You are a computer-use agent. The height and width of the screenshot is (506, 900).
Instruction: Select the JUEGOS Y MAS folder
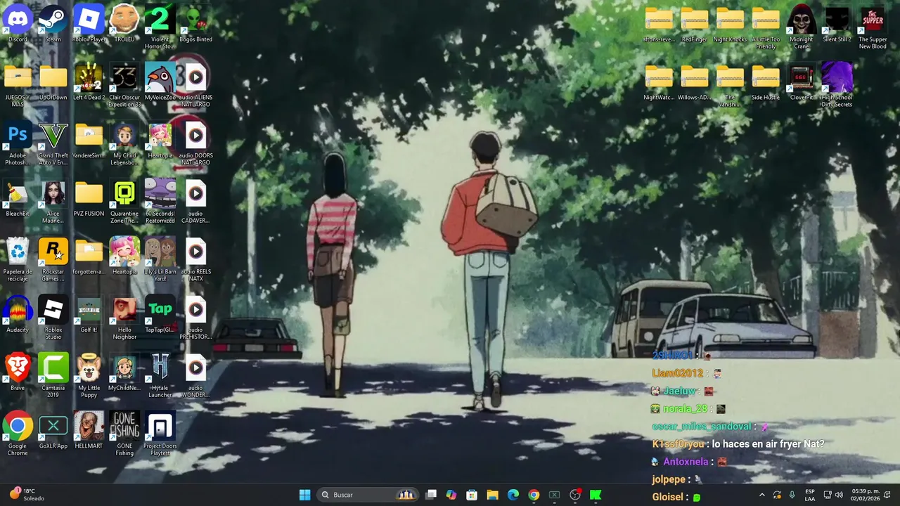pyautogui.click(x=18, y=86)
